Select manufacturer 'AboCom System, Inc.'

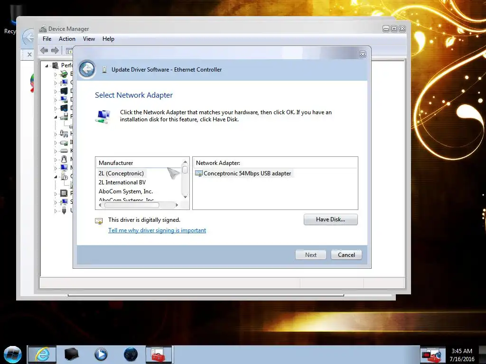tap(126, 191)
